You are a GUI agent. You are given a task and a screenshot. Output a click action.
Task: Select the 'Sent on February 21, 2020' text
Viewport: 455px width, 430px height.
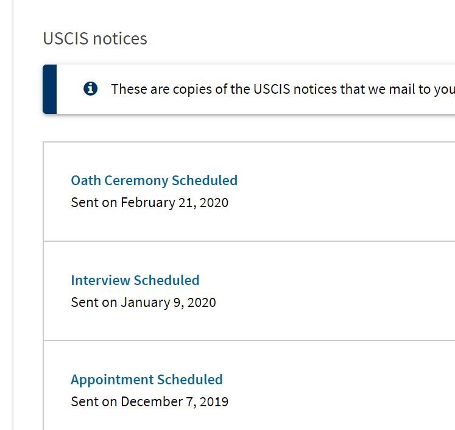(x=150, y=203)
